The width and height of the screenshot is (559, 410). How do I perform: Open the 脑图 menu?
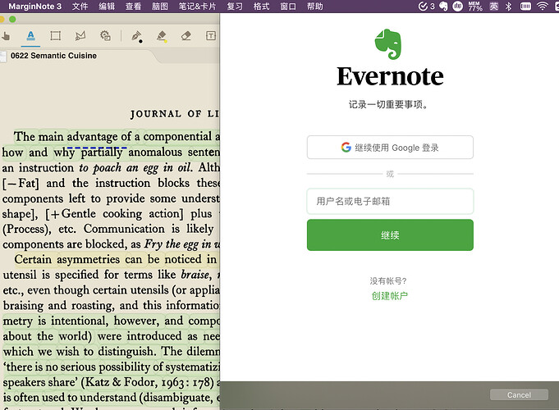160,7
